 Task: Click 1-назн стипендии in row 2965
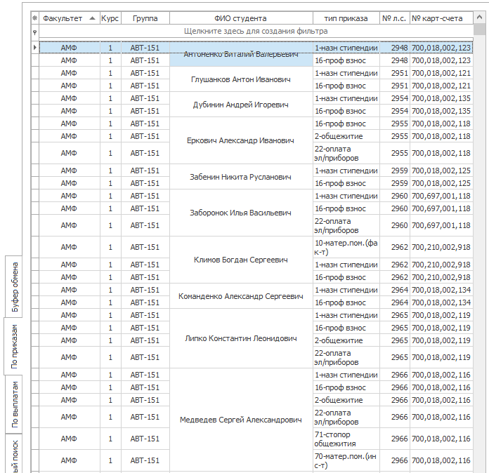tap(346, 315)
